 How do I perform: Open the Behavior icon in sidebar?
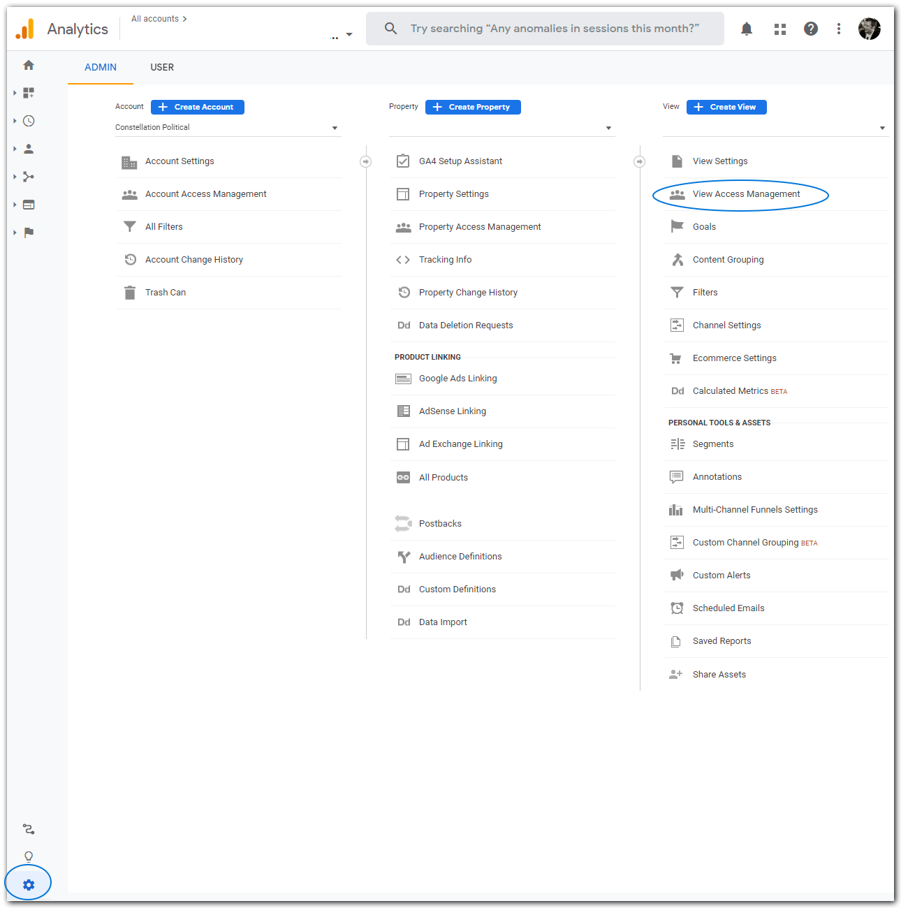(x=29, y=205)
